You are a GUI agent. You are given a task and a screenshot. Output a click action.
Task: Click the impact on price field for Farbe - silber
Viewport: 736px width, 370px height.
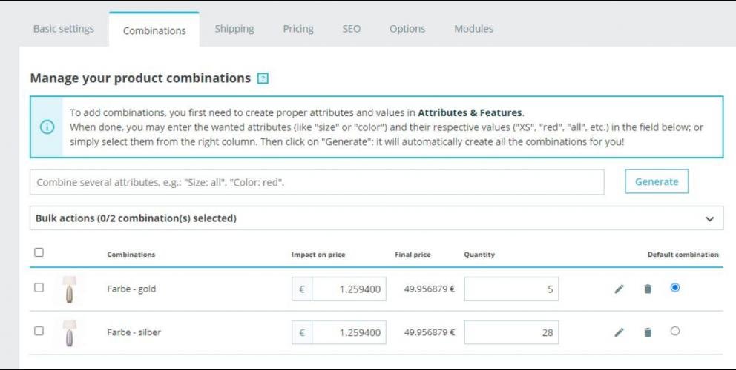click(349, 332)
